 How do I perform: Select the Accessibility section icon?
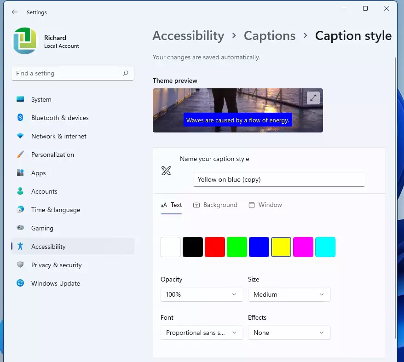[x=20, y=247]
